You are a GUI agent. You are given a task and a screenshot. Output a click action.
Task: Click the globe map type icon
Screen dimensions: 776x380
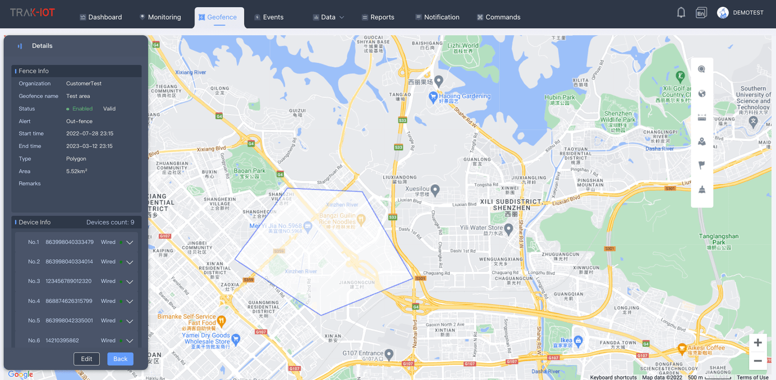[x=701, y=94]
